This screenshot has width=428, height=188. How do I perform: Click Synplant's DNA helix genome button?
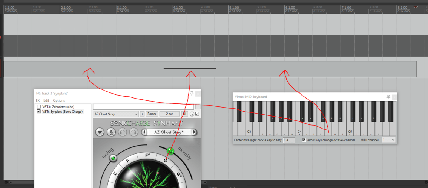coord(111,132)
